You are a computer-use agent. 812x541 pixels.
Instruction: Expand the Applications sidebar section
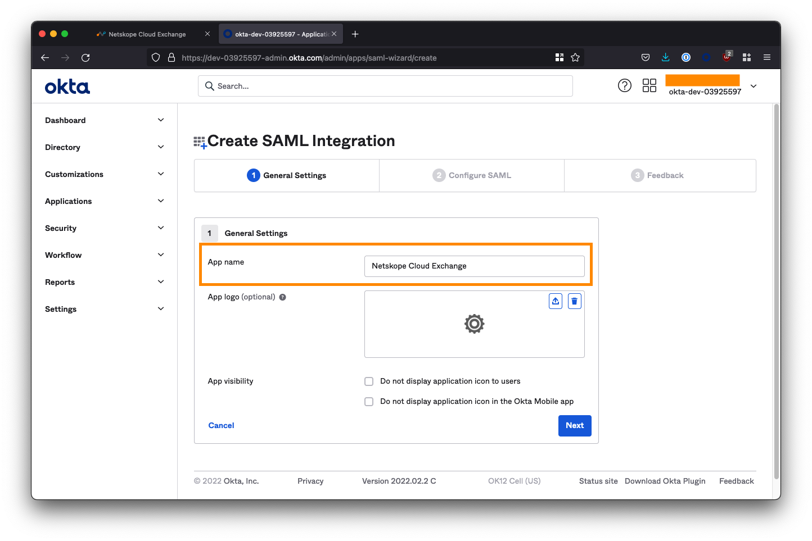coord(104,201)
